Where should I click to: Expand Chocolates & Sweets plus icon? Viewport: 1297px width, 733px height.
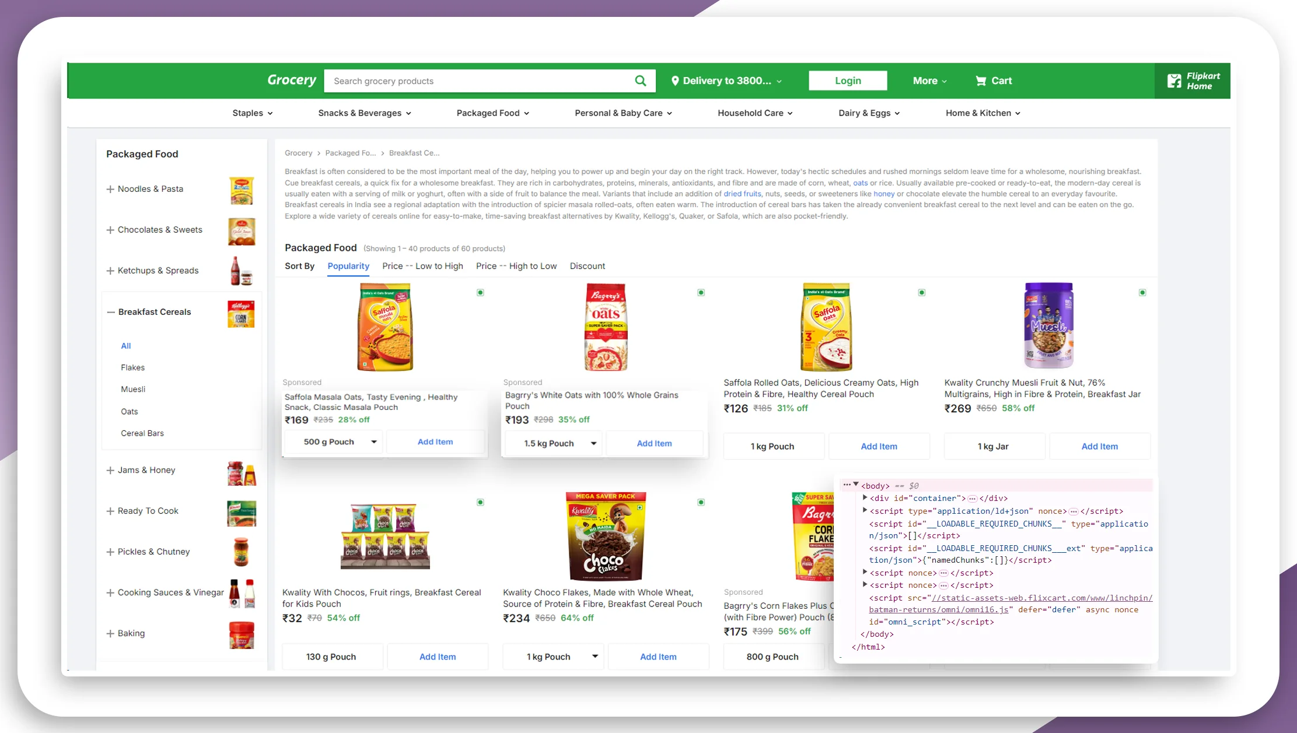click(110, 230)
